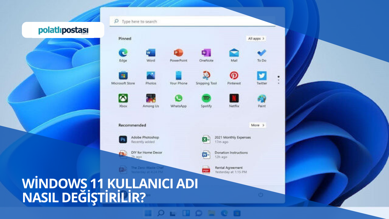This screenshot has height=219, width=389.
Task: Open Microsoft Edge from pinned apps
Action: pyautogui.click(x=123, y=52)
